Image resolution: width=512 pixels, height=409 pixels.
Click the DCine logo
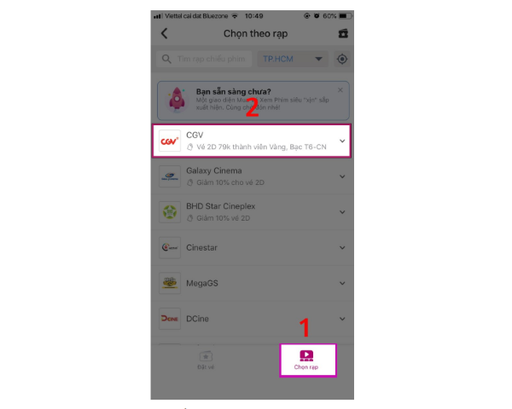pos(170,319)
